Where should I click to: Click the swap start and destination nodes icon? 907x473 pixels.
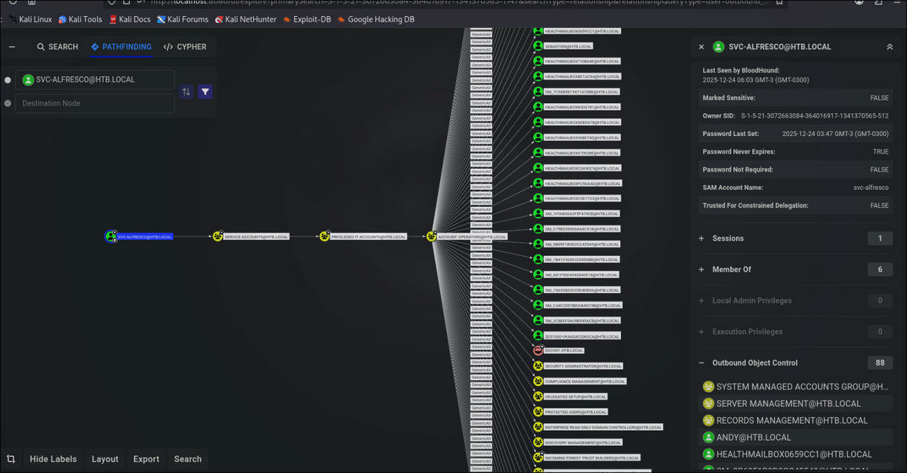pyautogui.click(x=186, y=92)
